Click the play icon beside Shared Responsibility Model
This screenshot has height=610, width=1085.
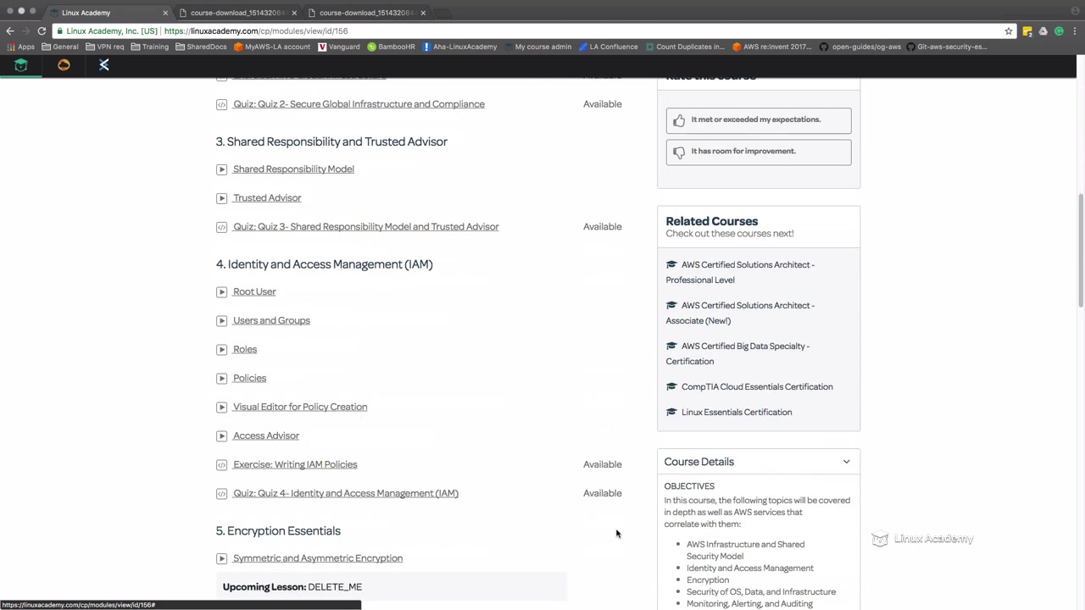click(x=221, y=169)
